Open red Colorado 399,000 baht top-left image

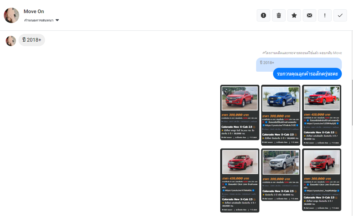240,112
